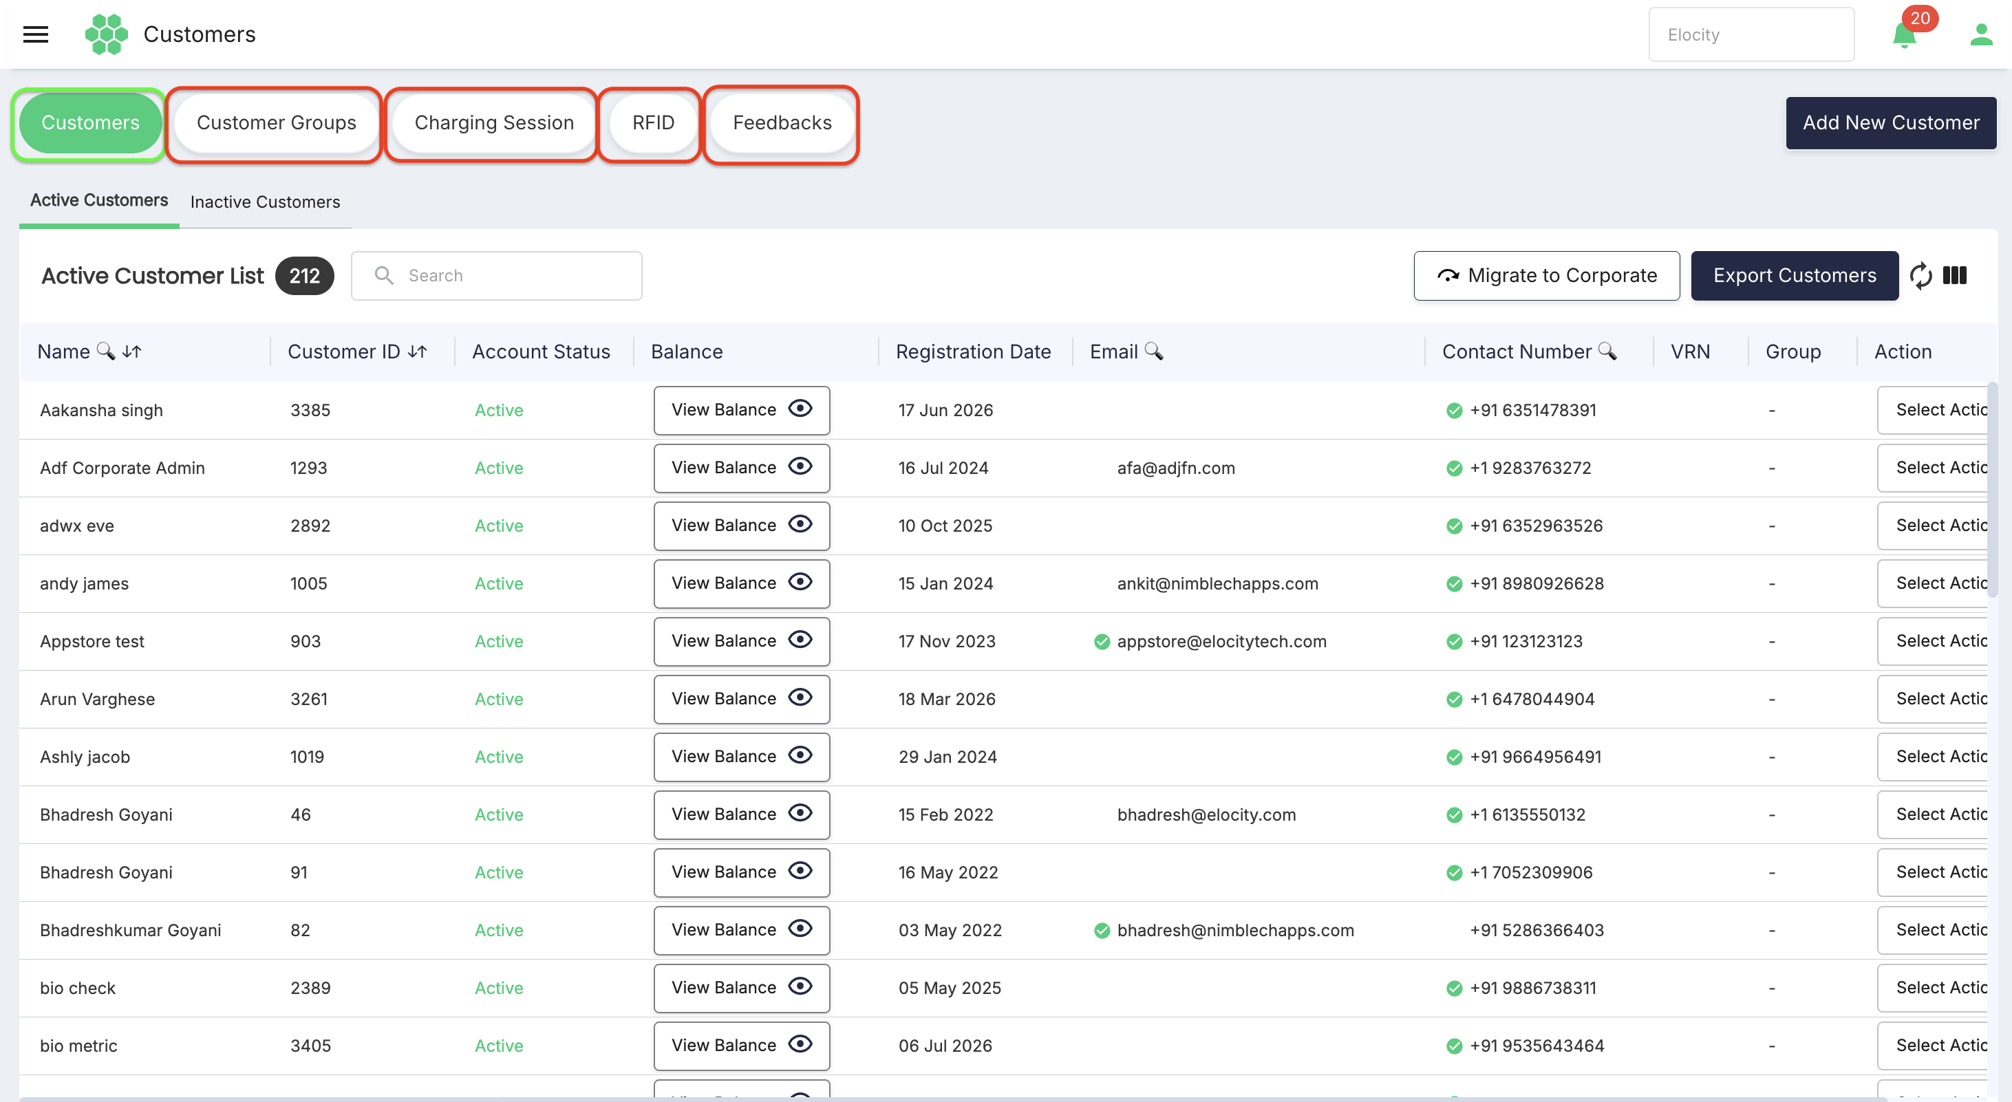Show balance for Arun Varghese

(x=741, y=699)
